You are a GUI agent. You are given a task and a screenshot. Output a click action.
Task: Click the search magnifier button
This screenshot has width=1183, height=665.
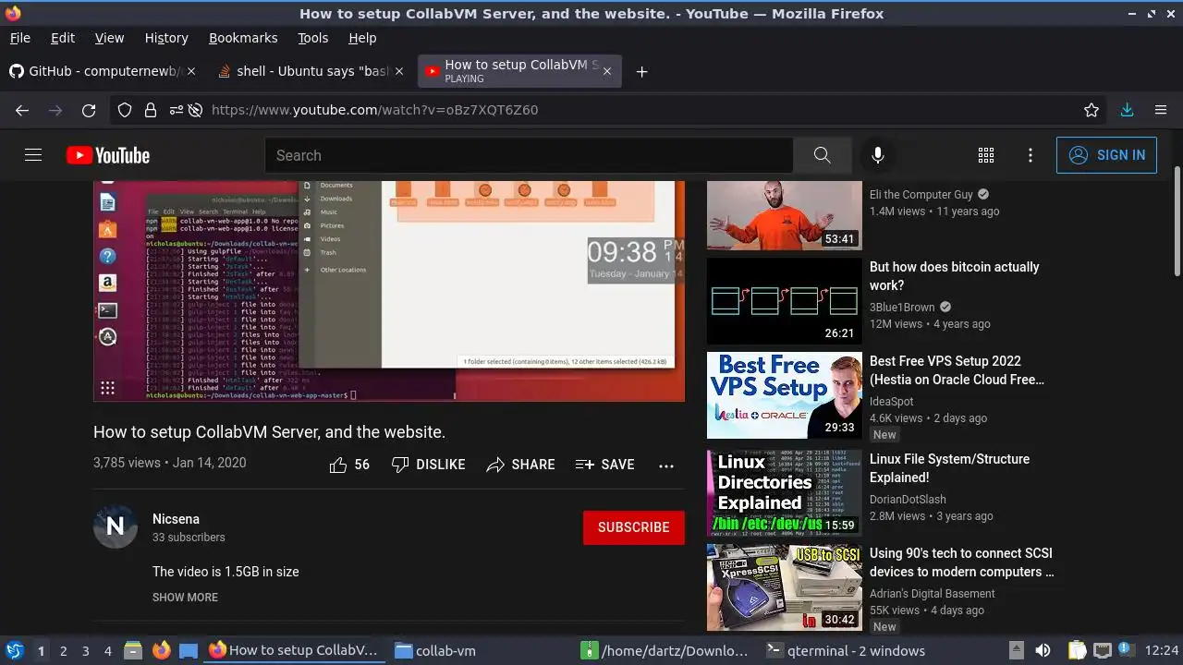[822, 155]
